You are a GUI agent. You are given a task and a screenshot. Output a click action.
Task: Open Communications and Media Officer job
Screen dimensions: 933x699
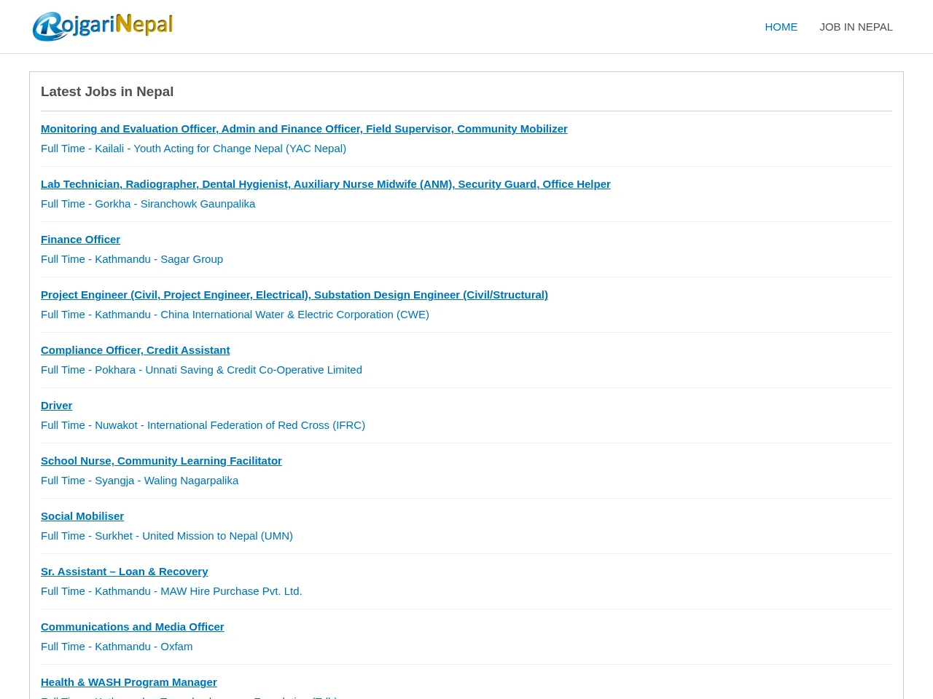point(132,627)
